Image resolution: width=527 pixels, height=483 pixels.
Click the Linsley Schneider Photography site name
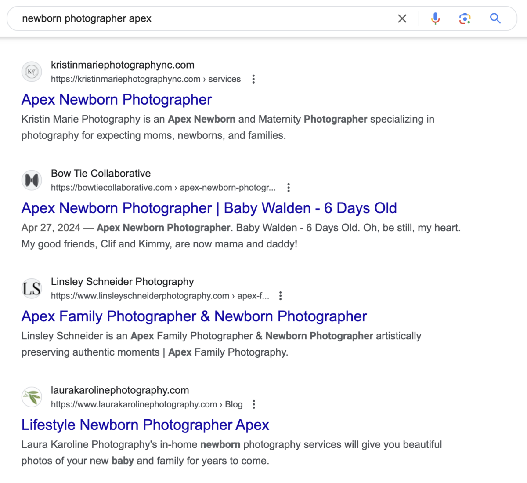(122, 282)
